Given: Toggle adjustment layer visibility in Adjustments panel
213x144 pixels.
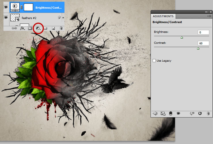Looking at the screenshot, I should [178, 113].
